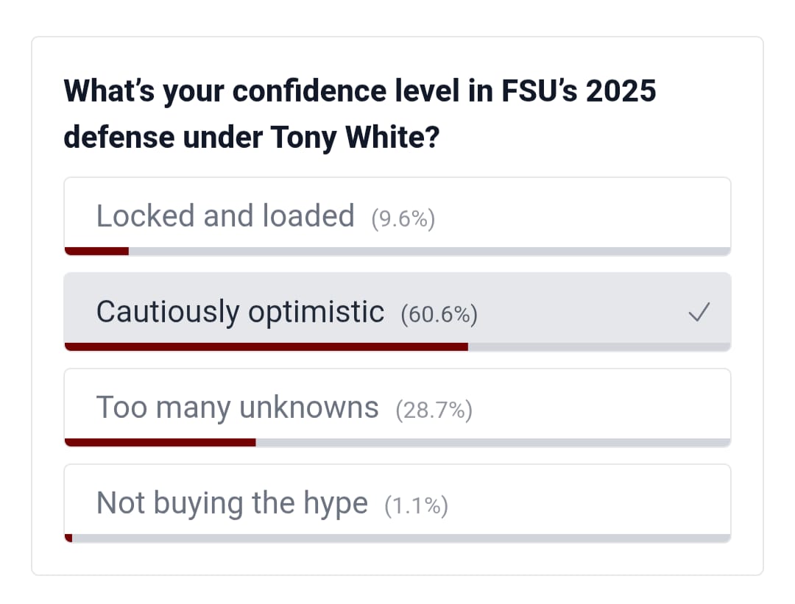Click the red filled bar under "Locked and loaded"
Image resolution: width=795 pixels, height=604 pixels.
click(x=96, y=251)
